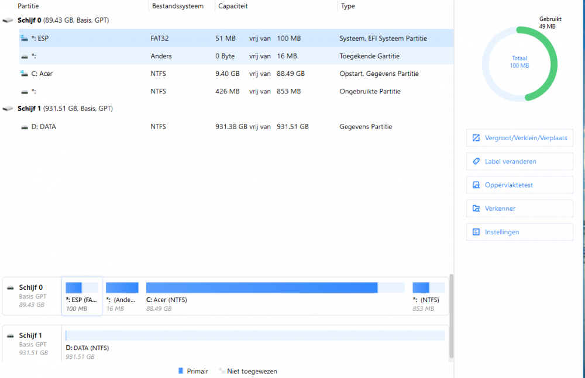The image size is (585, 378).
Task: Click the disk map vertical scrollbar
Action: click(450, 315)
